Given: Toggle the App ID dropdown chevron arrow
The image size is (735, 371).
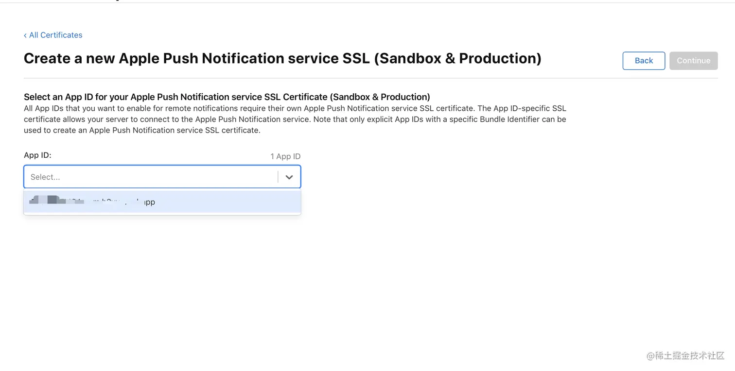Looking at the screenshot, I should tap(289, 177).
